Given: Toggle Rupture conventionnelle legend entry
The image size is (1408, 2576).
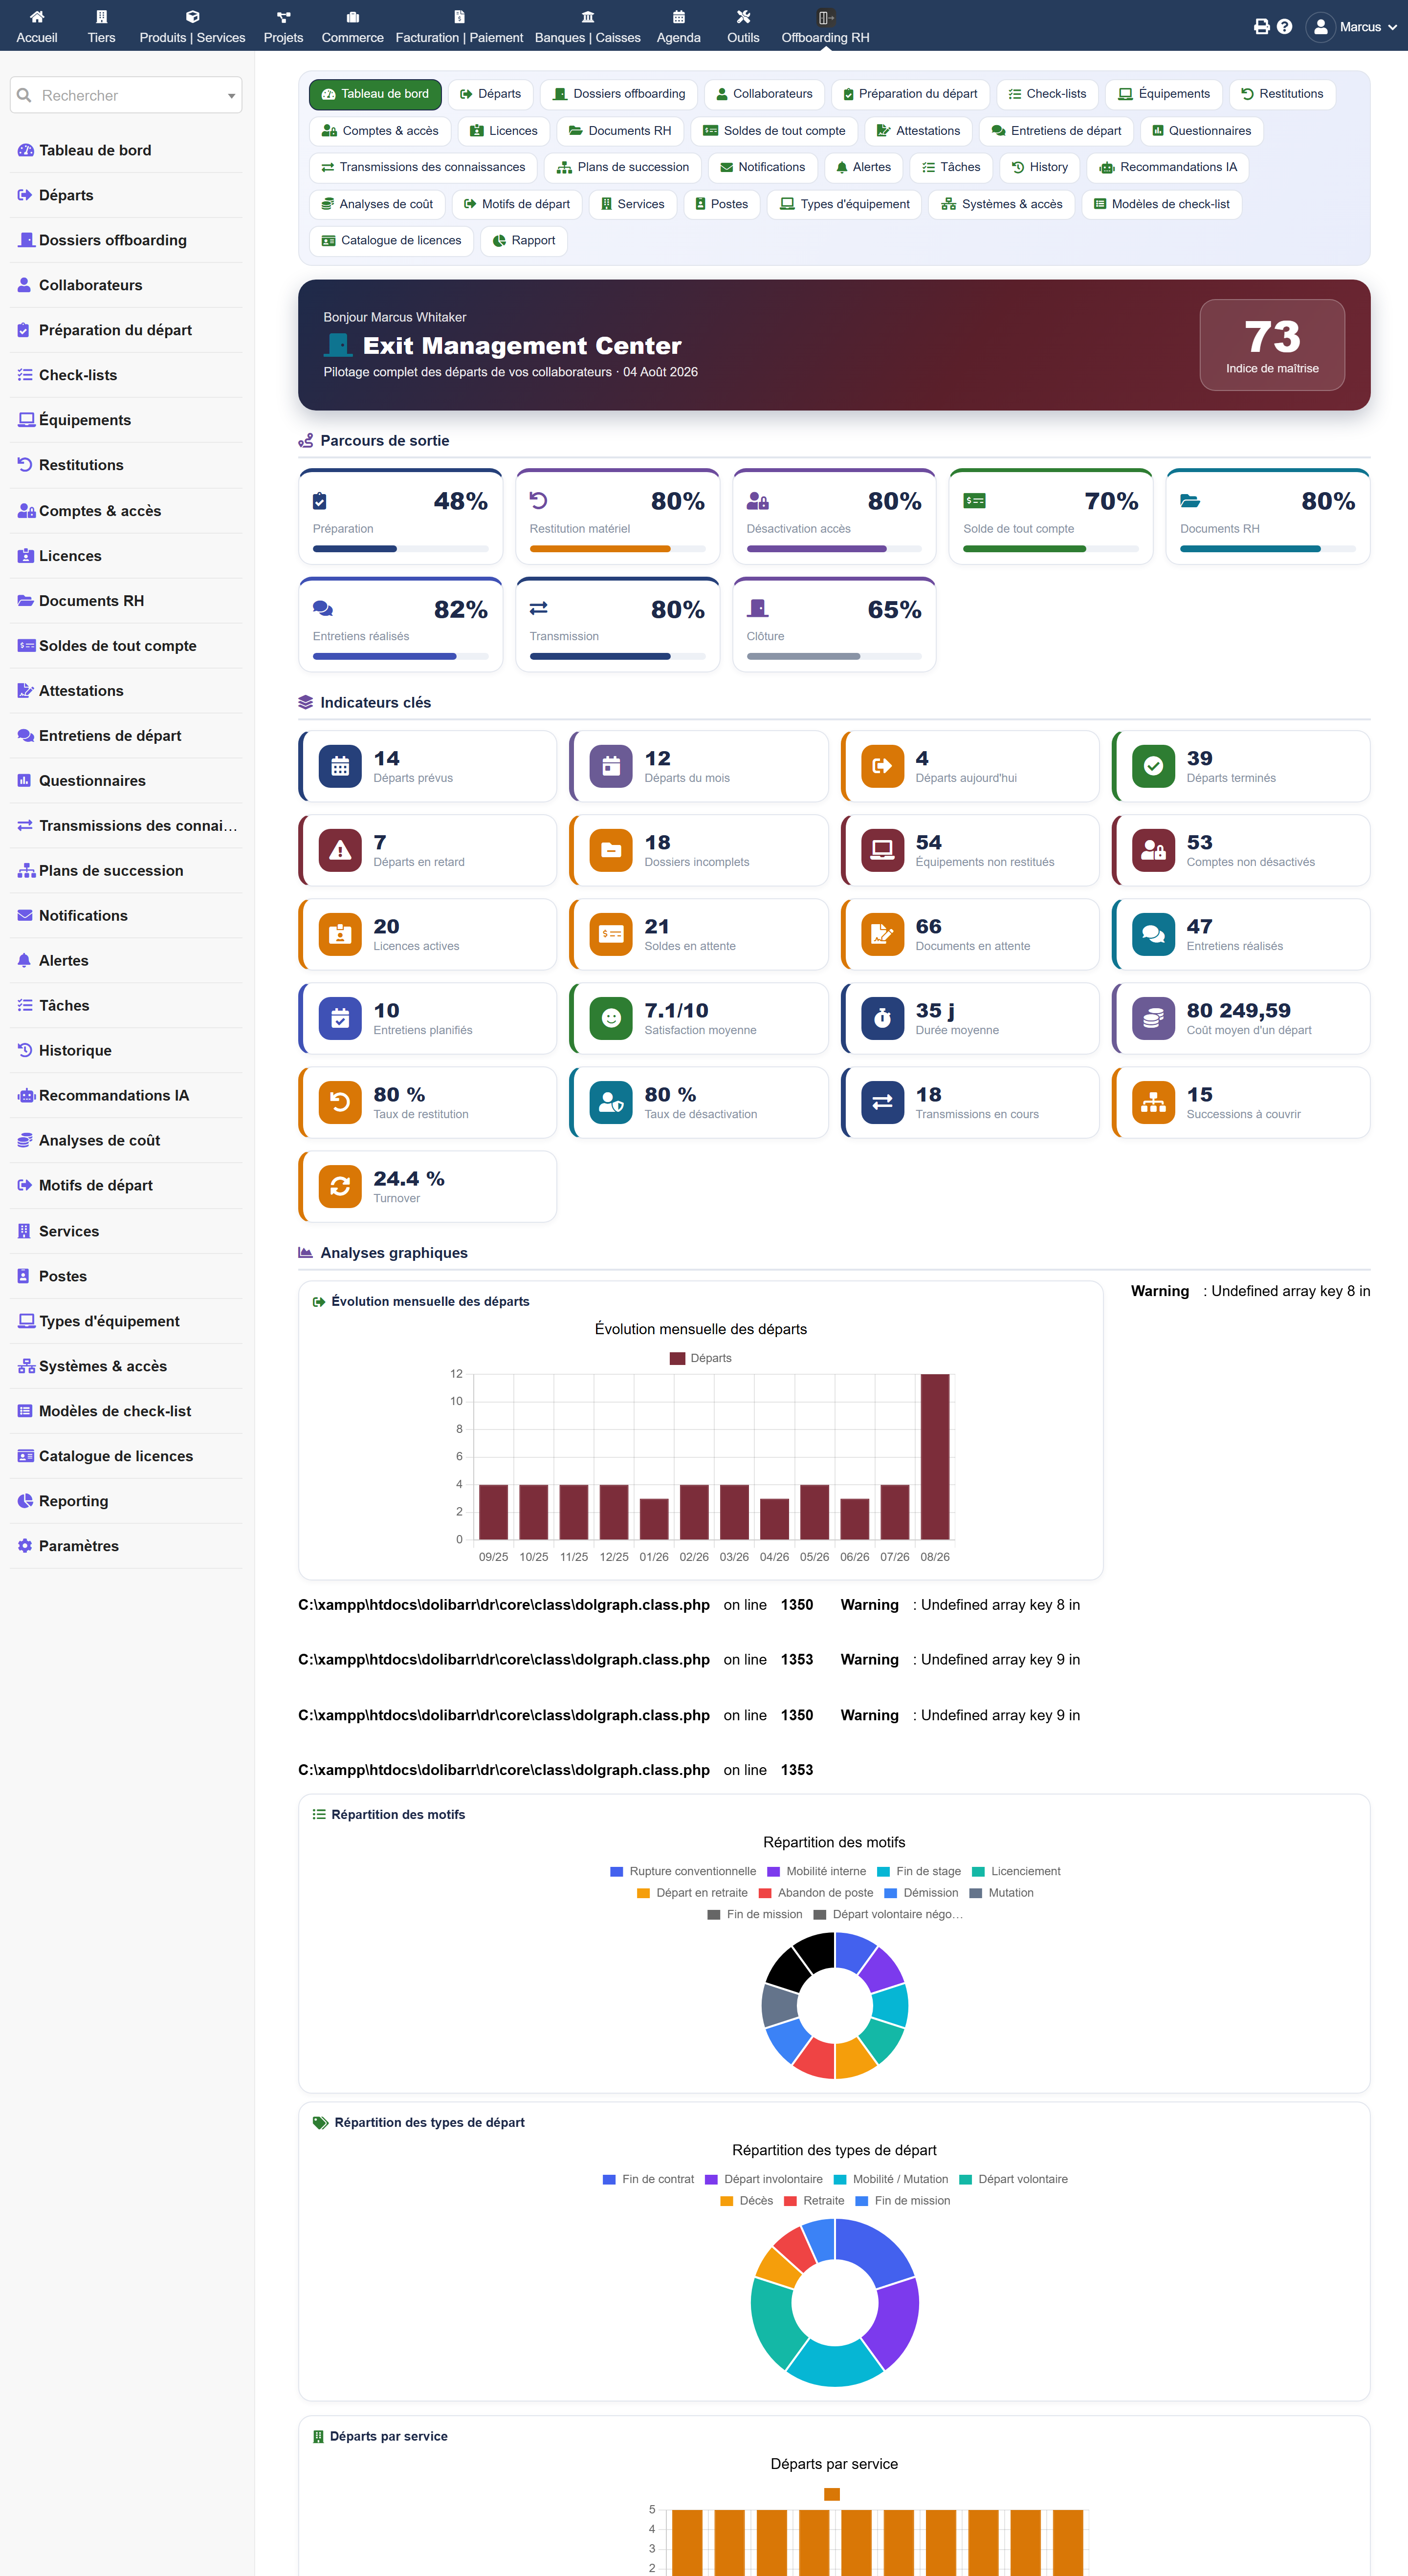Looking at the screenshot, I should click(683, 1871).
